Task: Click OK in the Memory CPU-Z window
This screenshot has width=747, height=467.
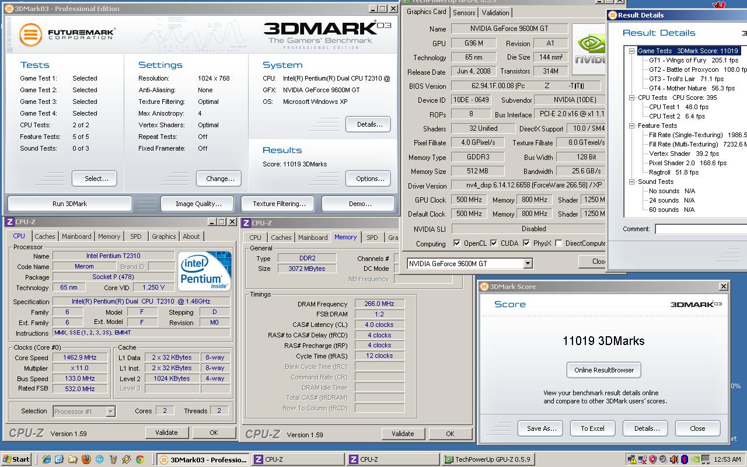Action: pos(450,434)
